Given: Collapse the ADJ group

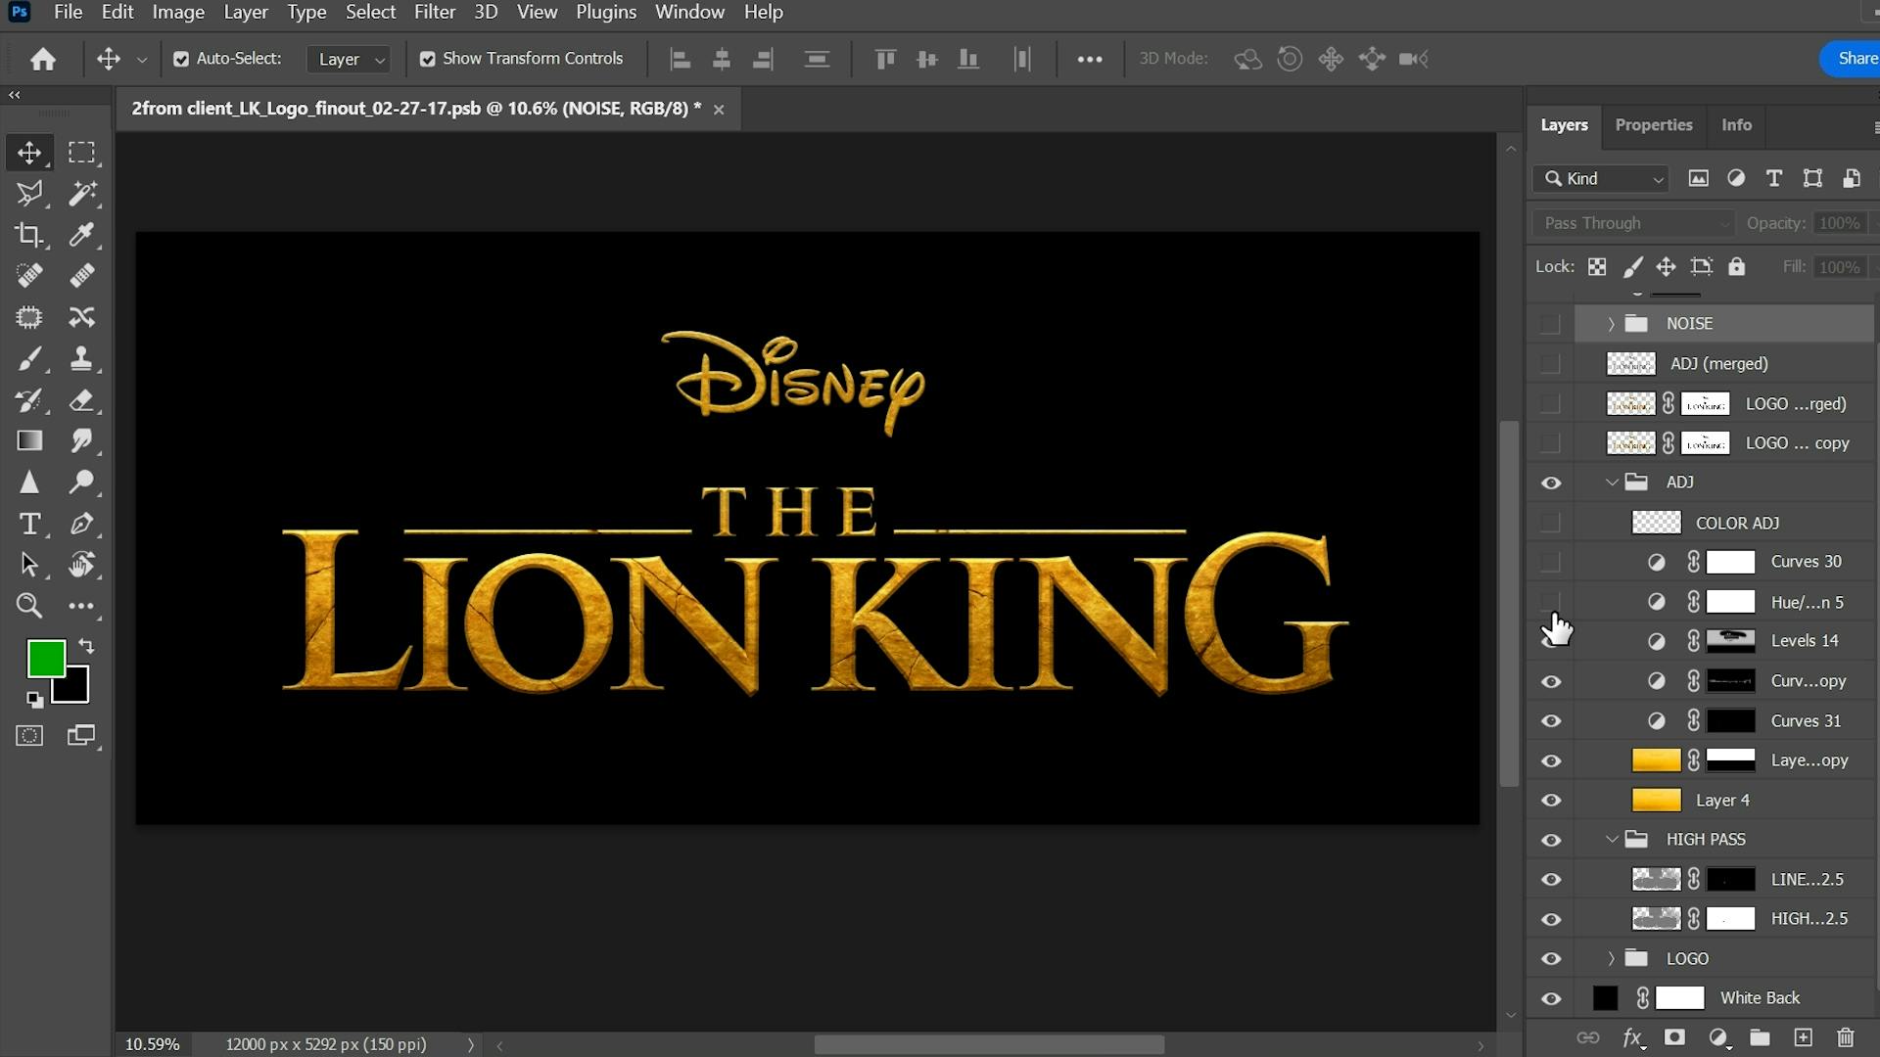Looking at the screenshot, I should (x=1611, y=483).
